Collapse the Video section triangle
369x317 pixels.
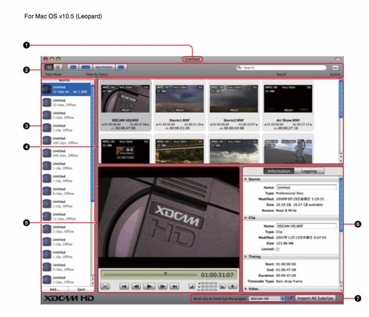point(245,289)
